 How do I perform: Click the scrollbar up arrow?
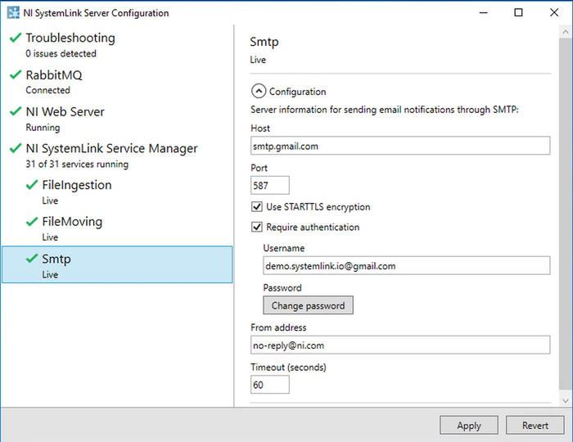(566, 32)
